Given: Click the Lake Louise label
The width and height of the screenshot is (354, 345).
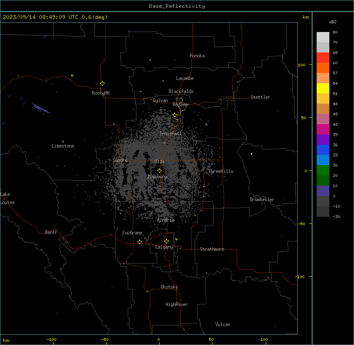Looking at the screenshot, I should pos(7,198).
